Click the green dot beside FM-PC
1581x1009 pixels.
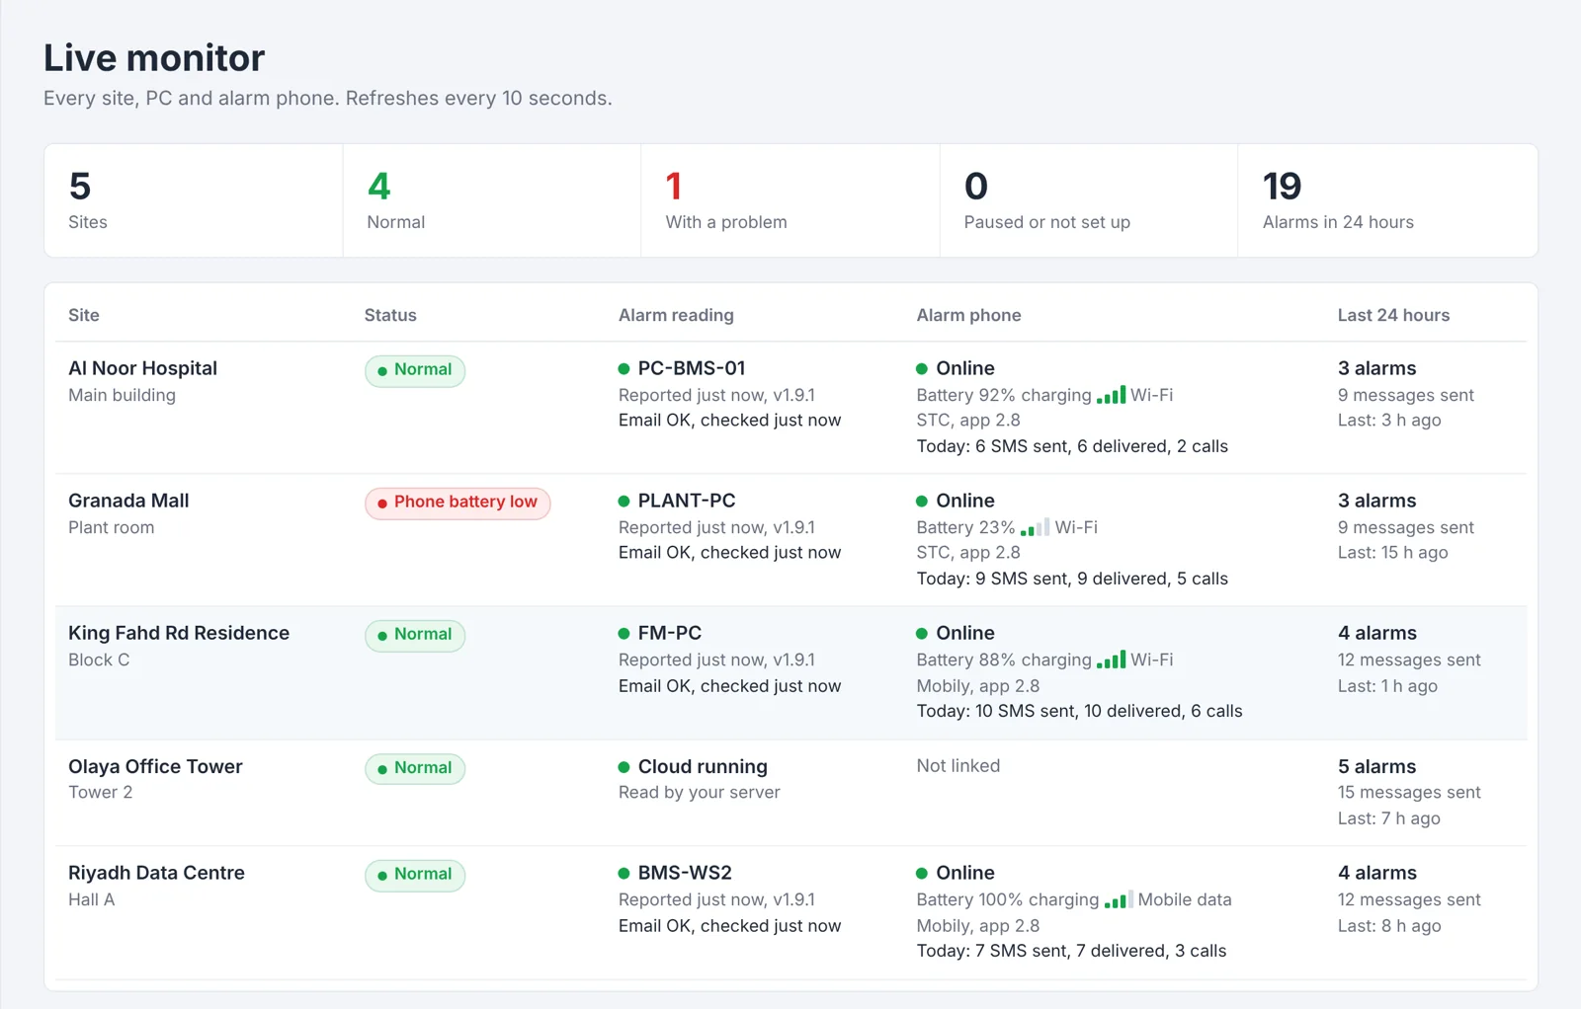pyautogui.click(x=624, y=633)
